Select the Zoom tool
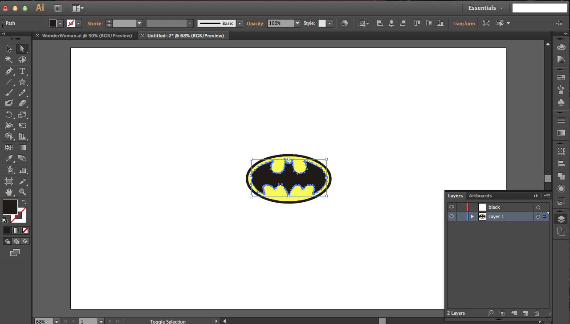 (22, 192)
